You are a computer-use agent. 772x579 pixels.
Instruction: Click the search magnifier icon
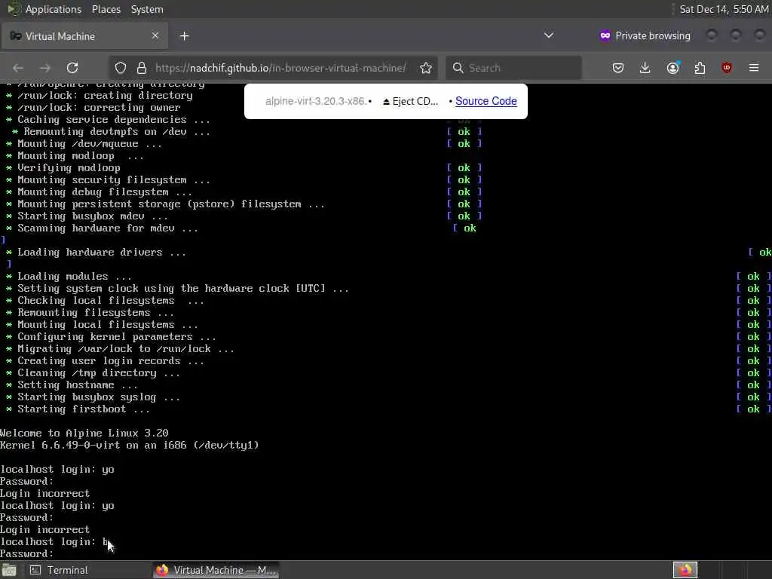coord(458,68)
